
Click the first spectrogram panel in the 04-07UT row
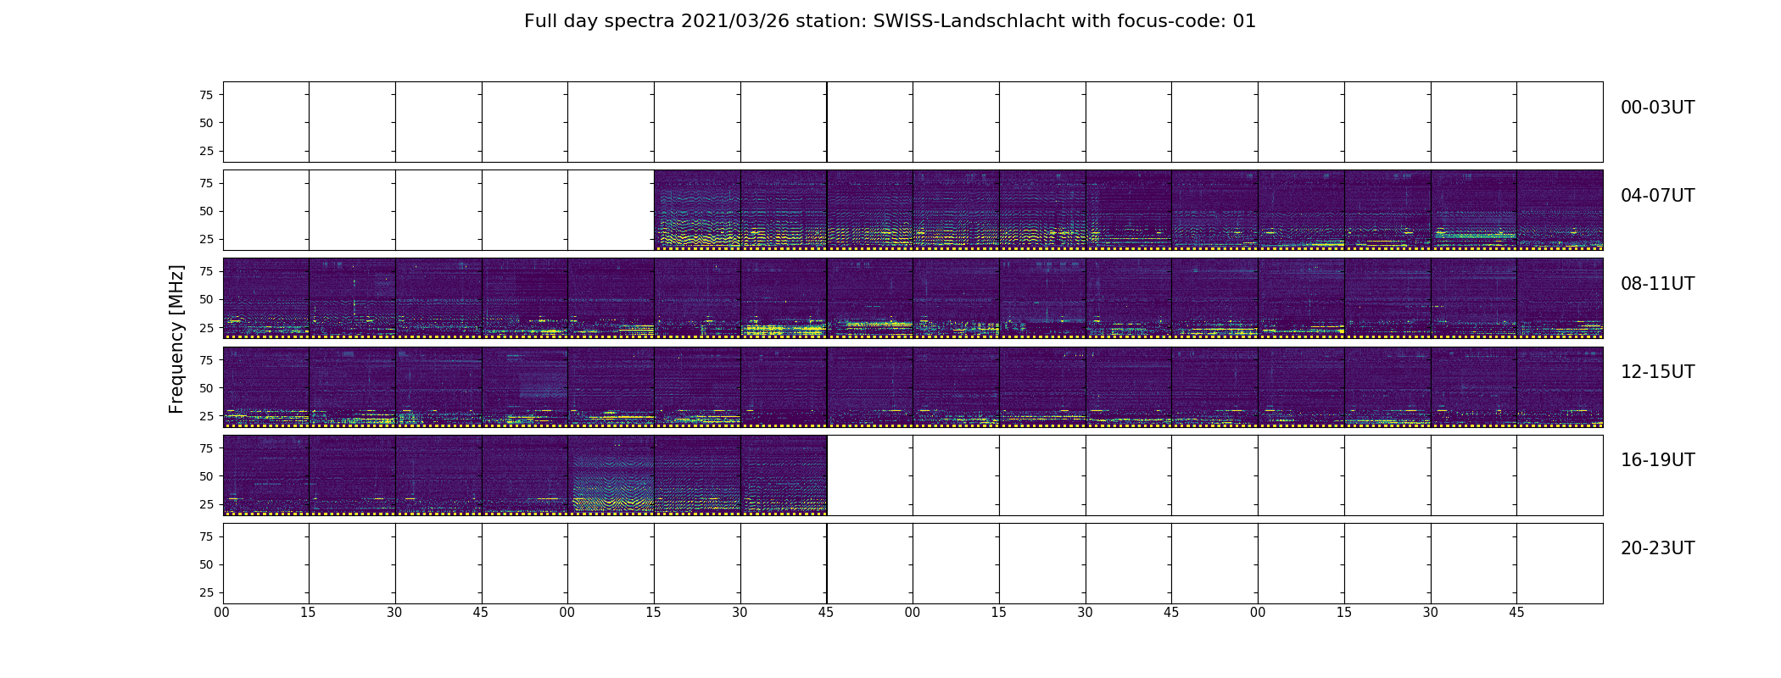(x=697, y=210)
